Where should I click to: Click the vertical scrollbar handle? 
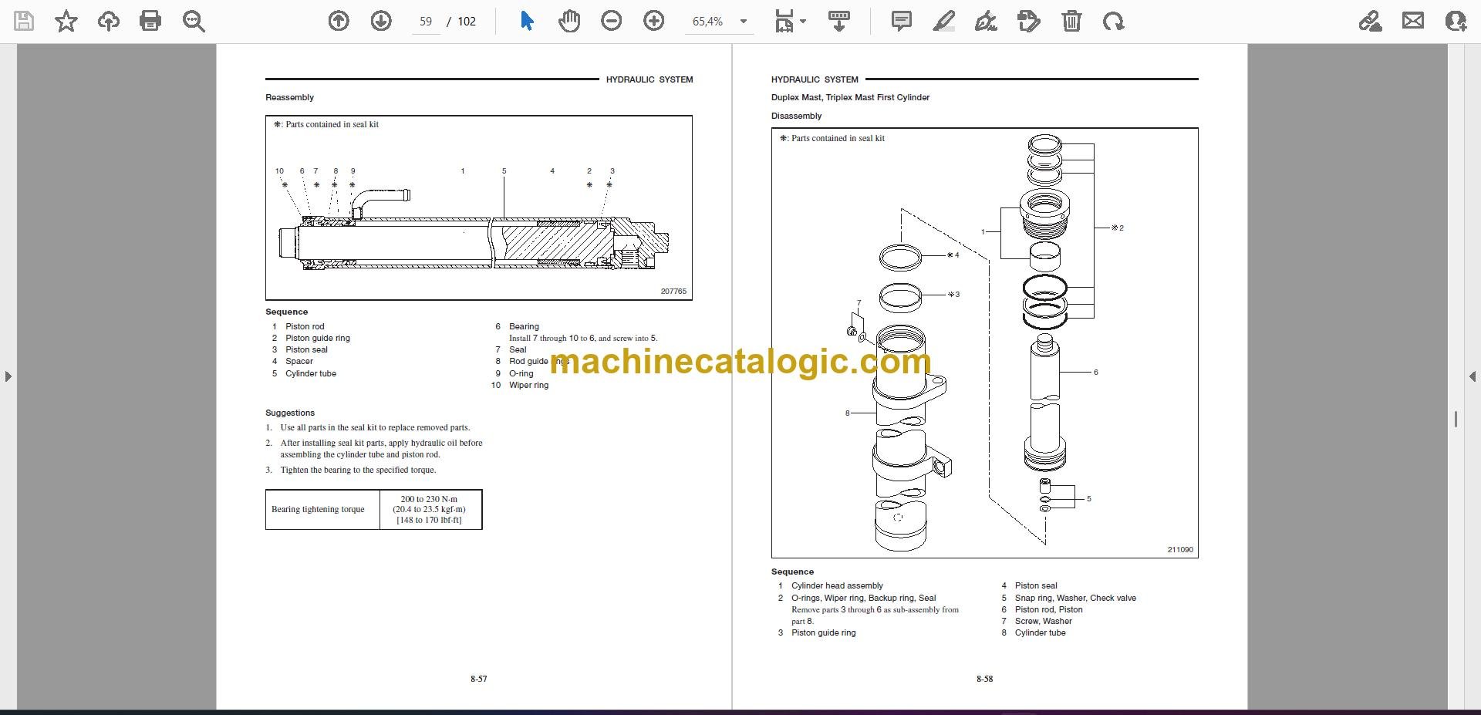pos(1456,419)
